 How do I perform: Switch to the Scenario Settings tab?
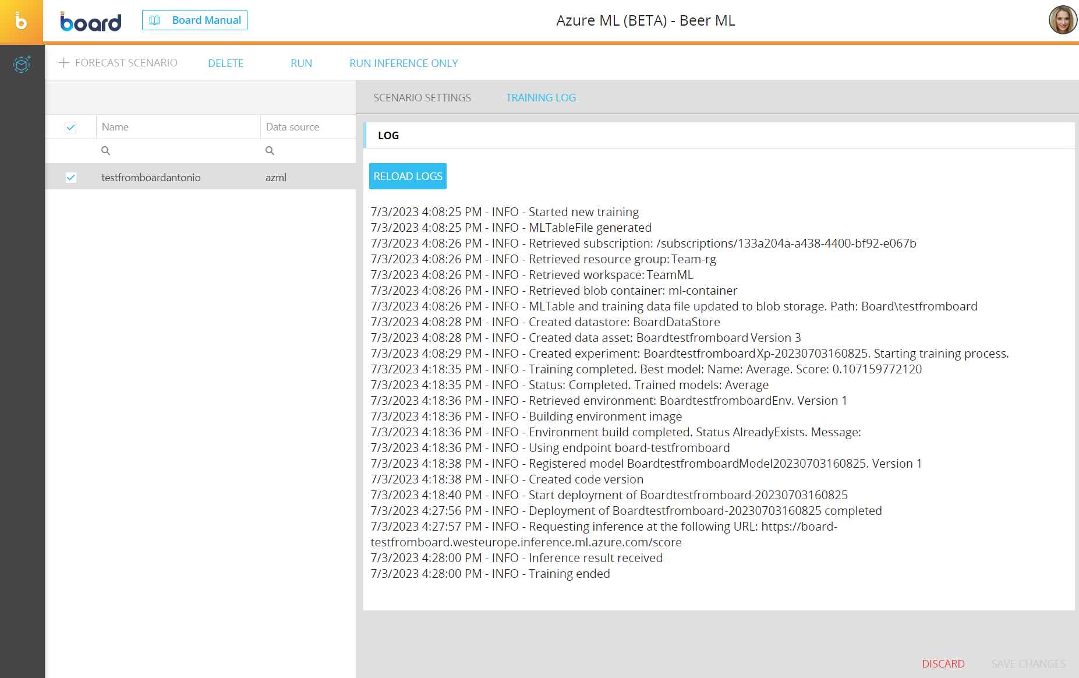tap(422, 98)
